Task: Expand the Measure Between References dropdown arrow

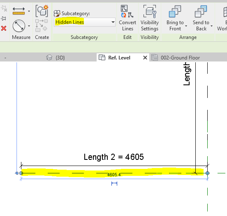Action: (29, 26)
